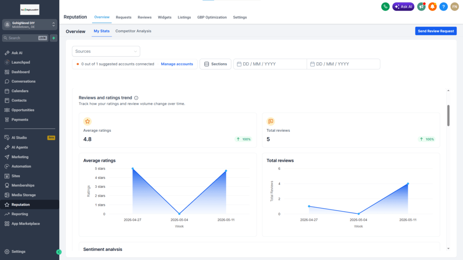Image resolution: width=463 pixels, height=260 pixels.
Task: Click the Average ratings star icon
Action: [x=87, y=121]
